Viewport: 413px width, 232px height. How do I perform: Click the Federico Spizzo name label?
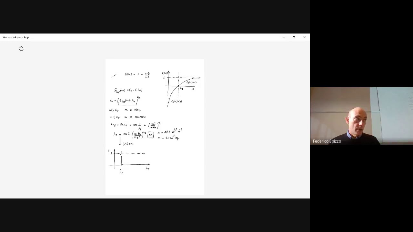(327, 141)
